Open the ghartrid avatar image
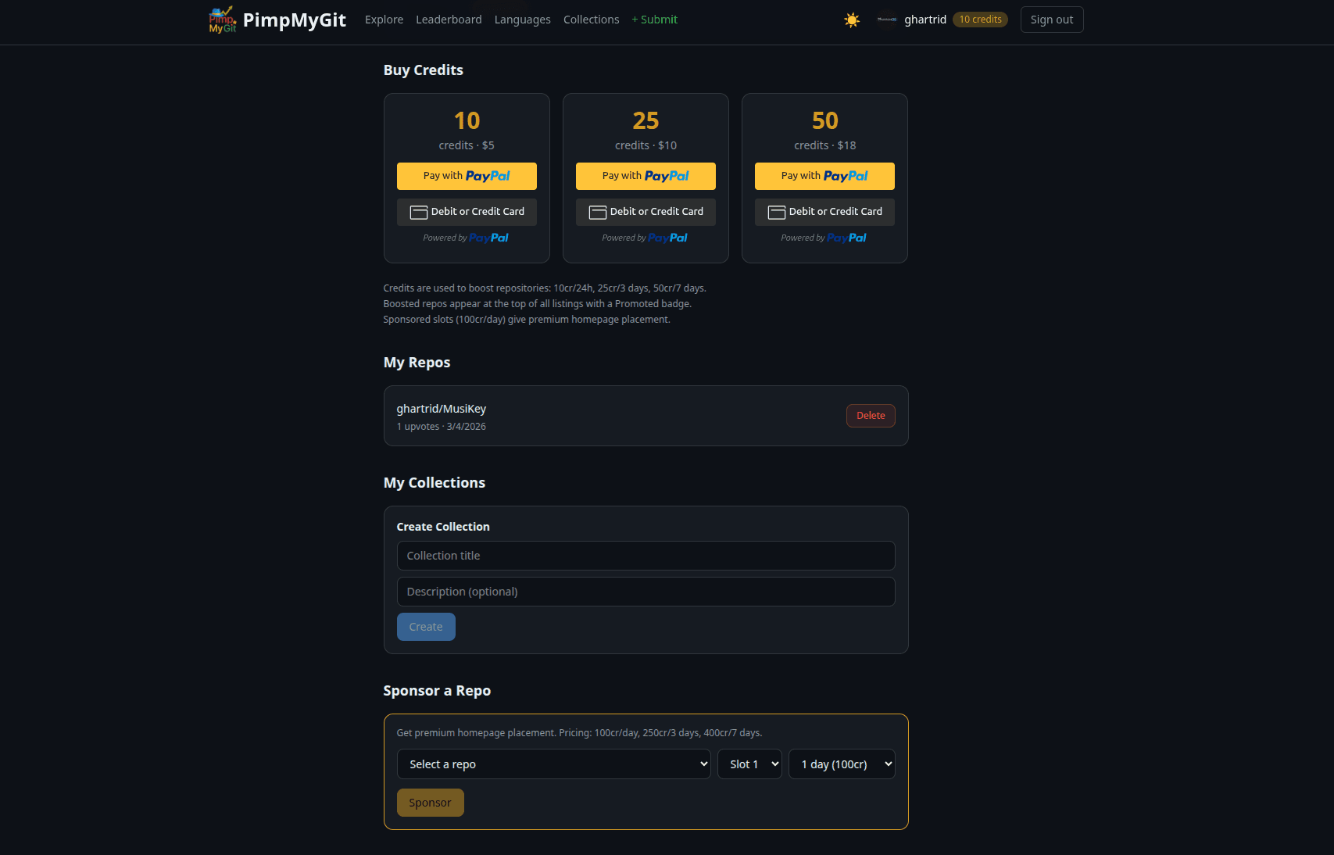 point(887,20)
